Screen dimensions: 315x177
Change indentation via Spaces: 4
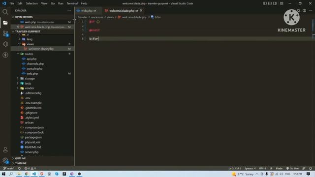[250, 168]
